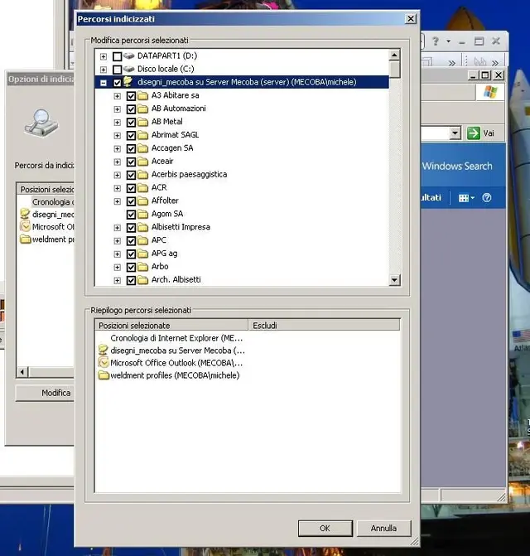Click the green Vai arrow icon
Image resolution: width=530 pixels, height=556 pixels.
474,133
